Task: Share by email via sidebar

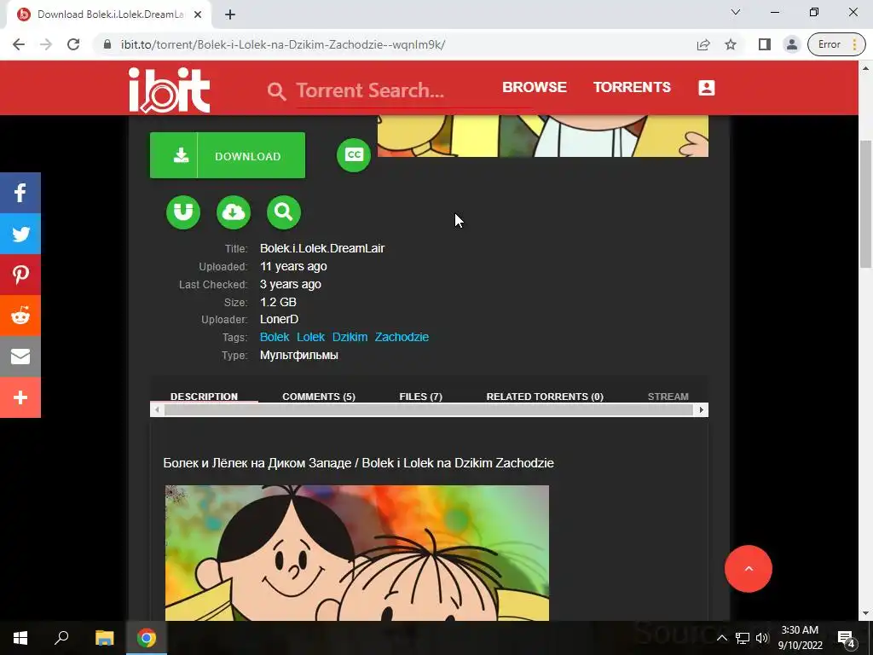Action: click(x=20, y=356)
